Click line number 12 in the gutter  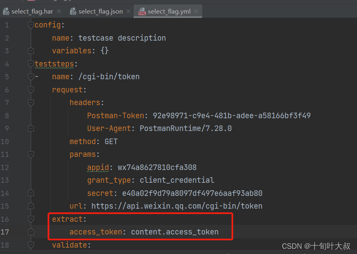(x=5, y=168)
